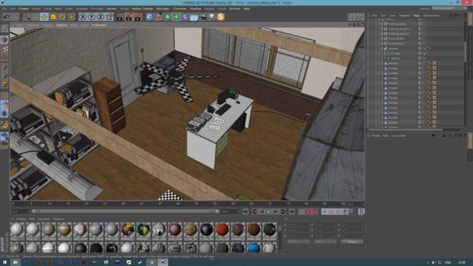
Task: Open the Texture menu in Material Manager
Action: pos(59,219)
